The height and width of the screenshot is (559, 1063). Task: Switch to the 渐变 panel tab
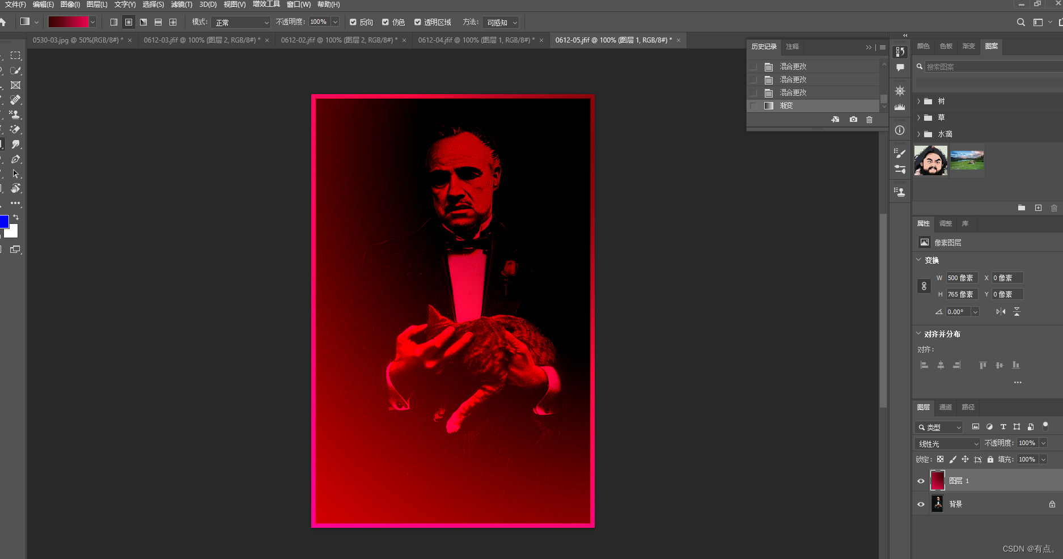[969, 46]
